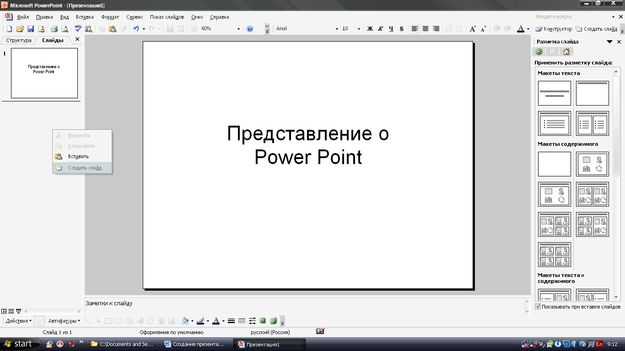625x351 pixels.
Task: Go to the task pane home
Action: pos(566,52)
